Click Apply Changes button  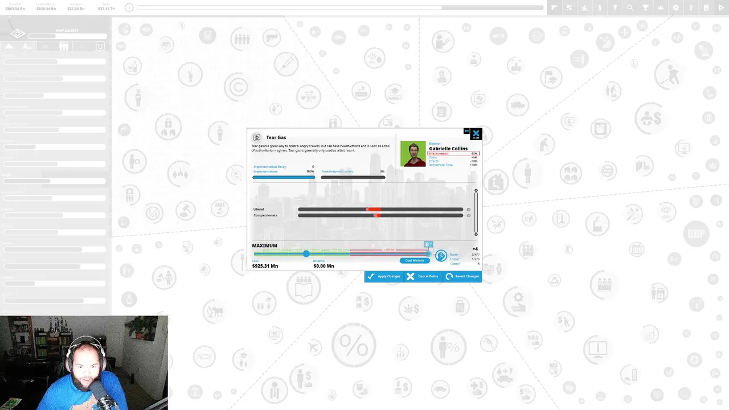click(x=384, y=276)
